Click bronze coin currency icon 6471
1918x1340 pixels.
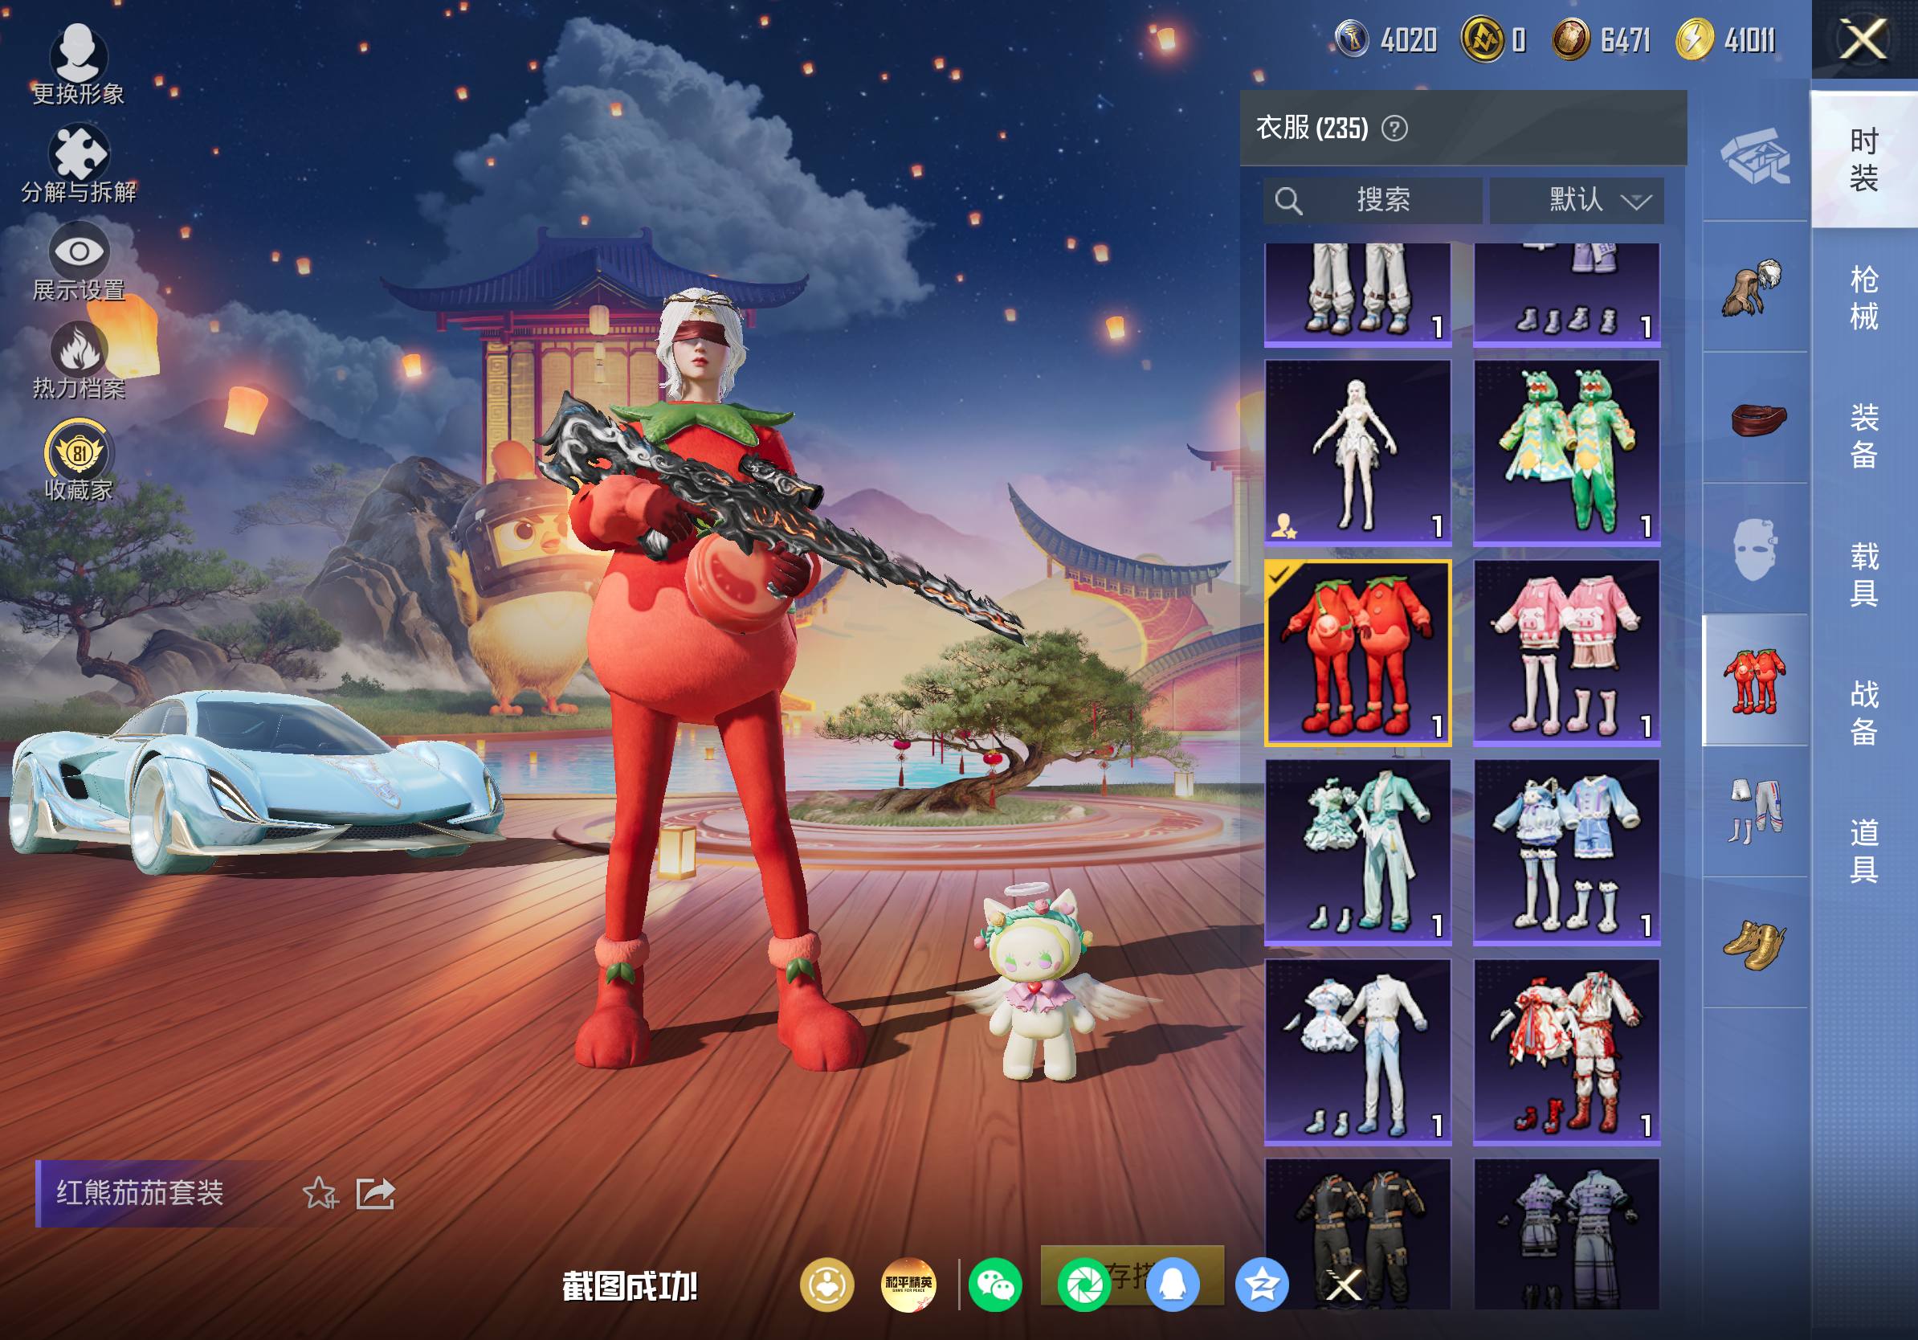coord(1570,39)
